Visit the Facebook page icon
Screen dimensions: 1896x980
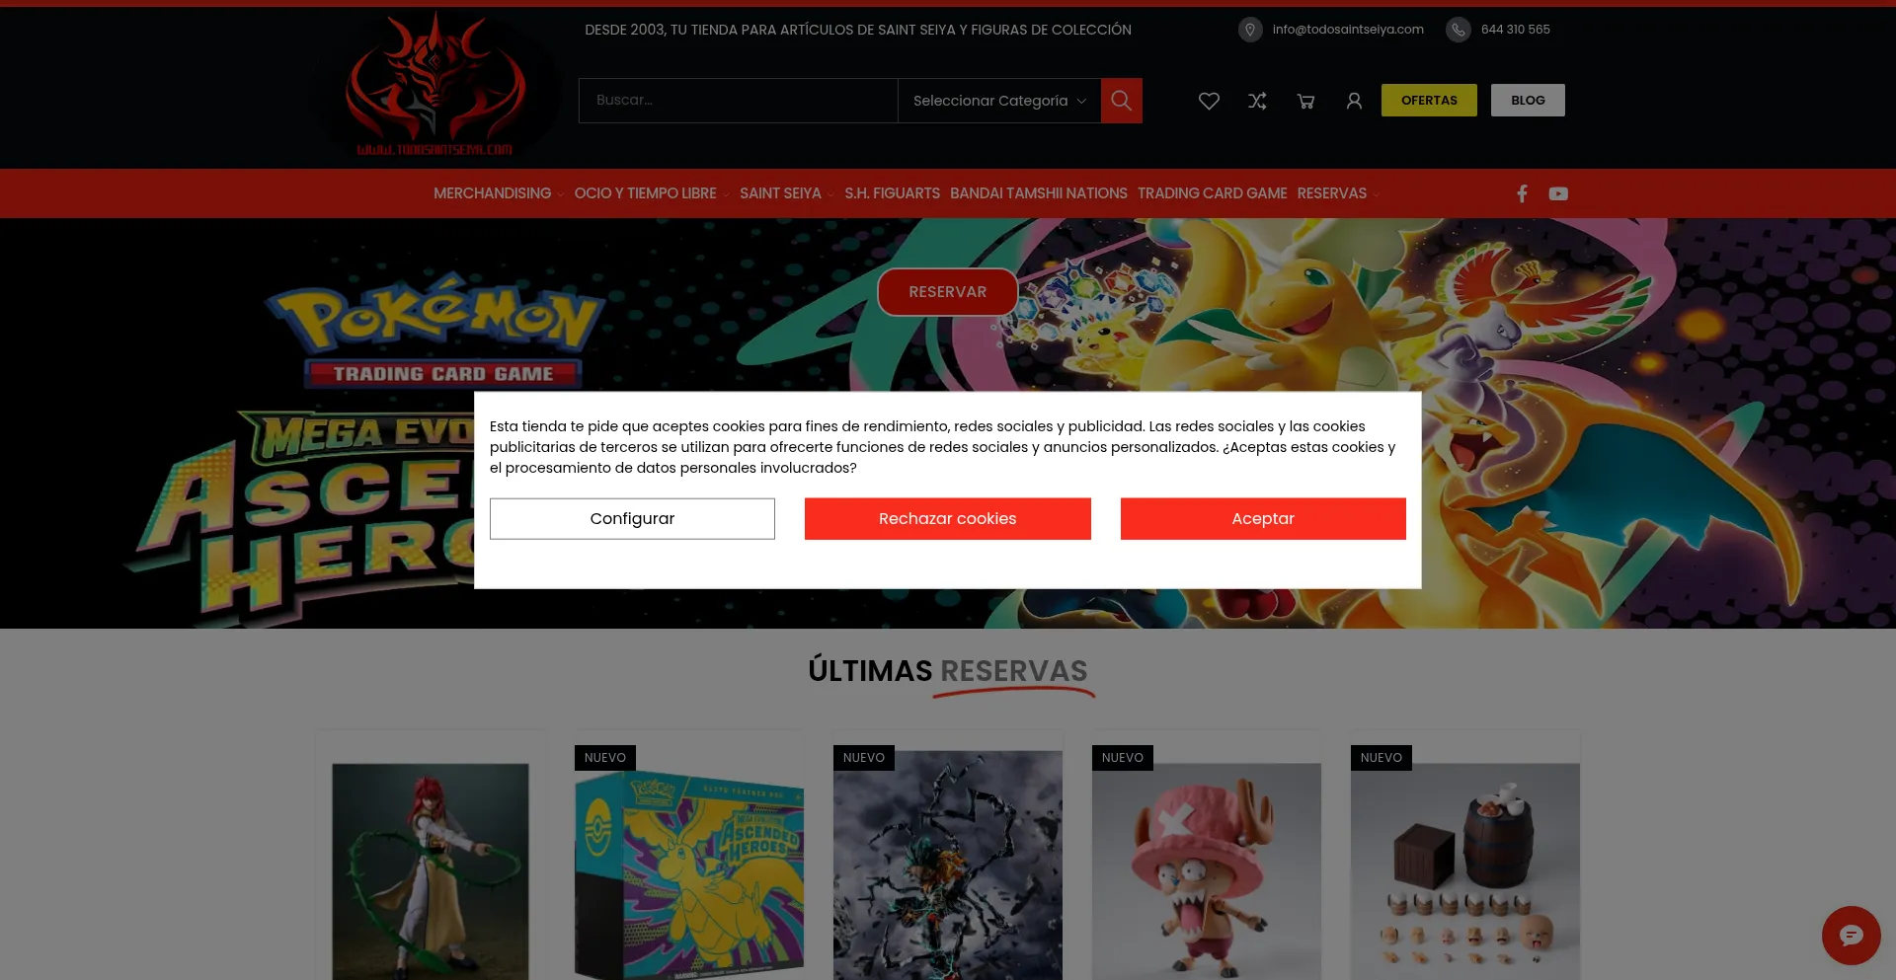[x=1522, y=193]
